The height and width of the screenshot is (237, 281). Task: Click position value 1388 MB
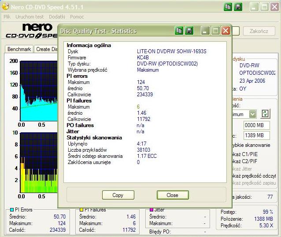pos(263,219)
